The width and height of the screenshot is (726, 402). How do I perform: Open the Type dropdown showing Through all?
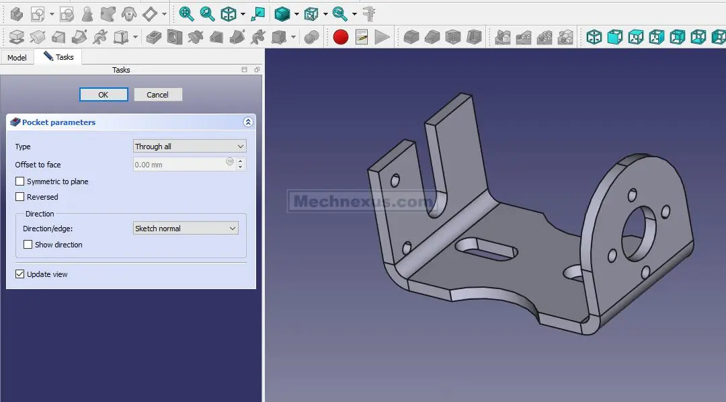pos(190,147)
